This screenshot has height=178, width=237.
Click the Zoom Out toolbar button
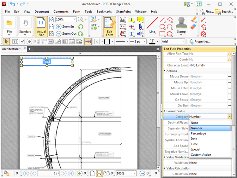click(66, 34)
